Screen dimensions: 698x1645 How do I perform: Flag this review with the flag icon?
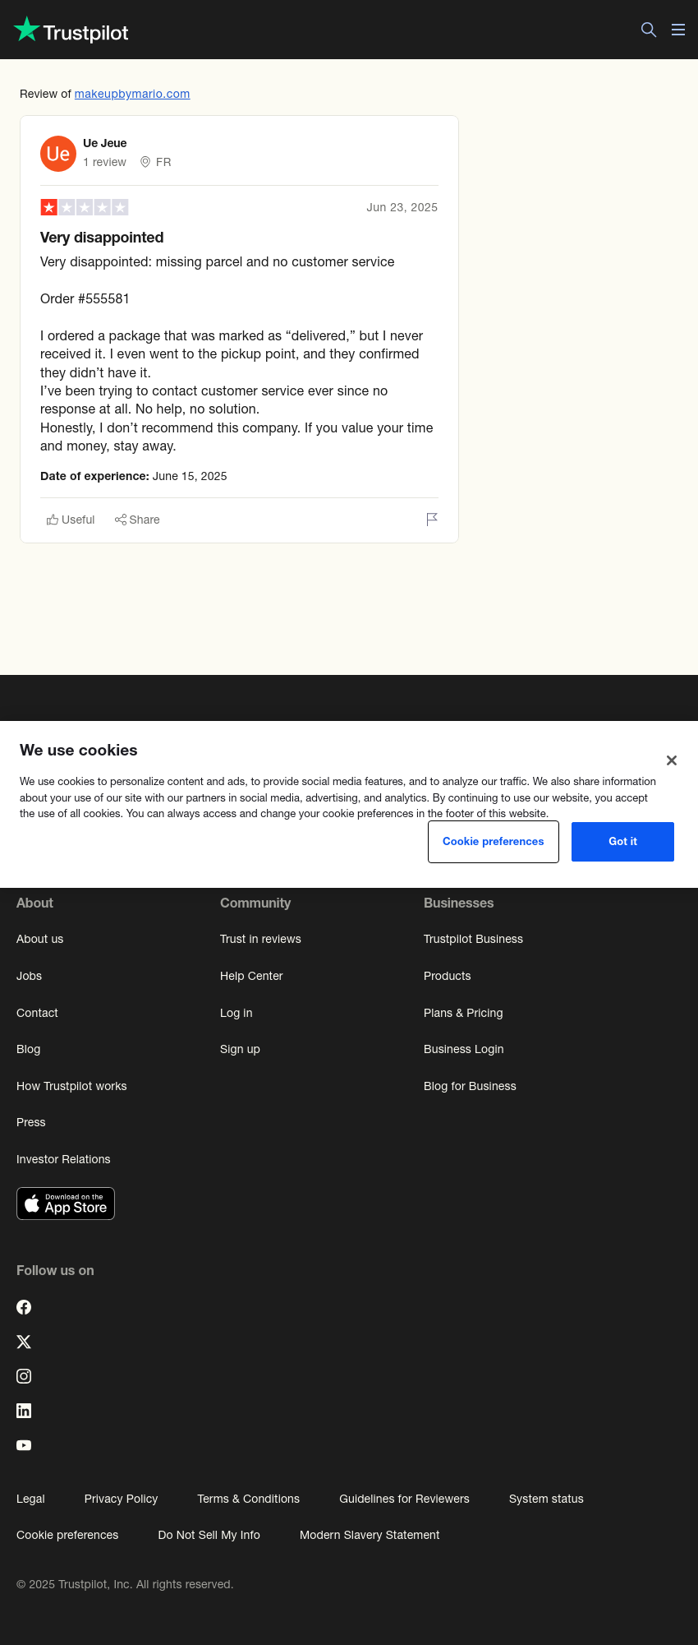tap(432, 519)
